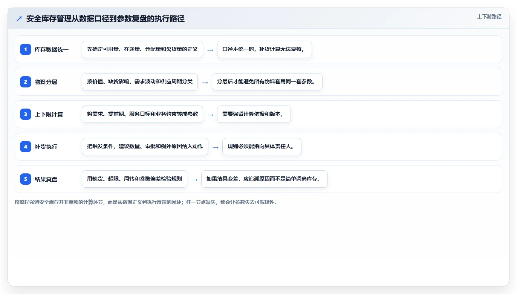Click the arrow in the 物料分层 row
This screenshot has width=517, height=294.
click(205, 82)
